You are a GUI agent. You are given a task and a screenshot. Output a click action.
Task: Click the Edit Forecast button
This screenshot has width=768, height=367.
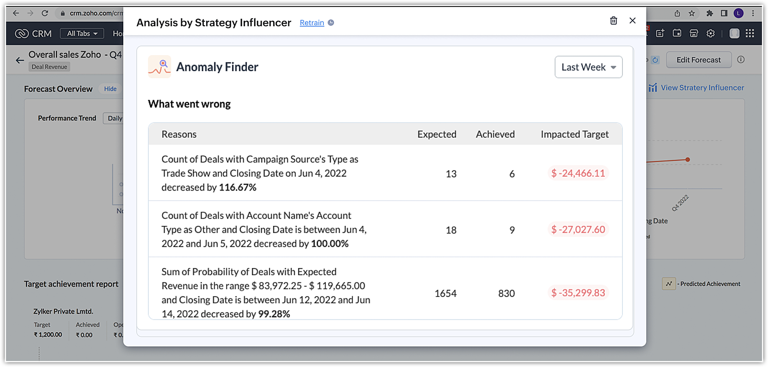point(698,60)
